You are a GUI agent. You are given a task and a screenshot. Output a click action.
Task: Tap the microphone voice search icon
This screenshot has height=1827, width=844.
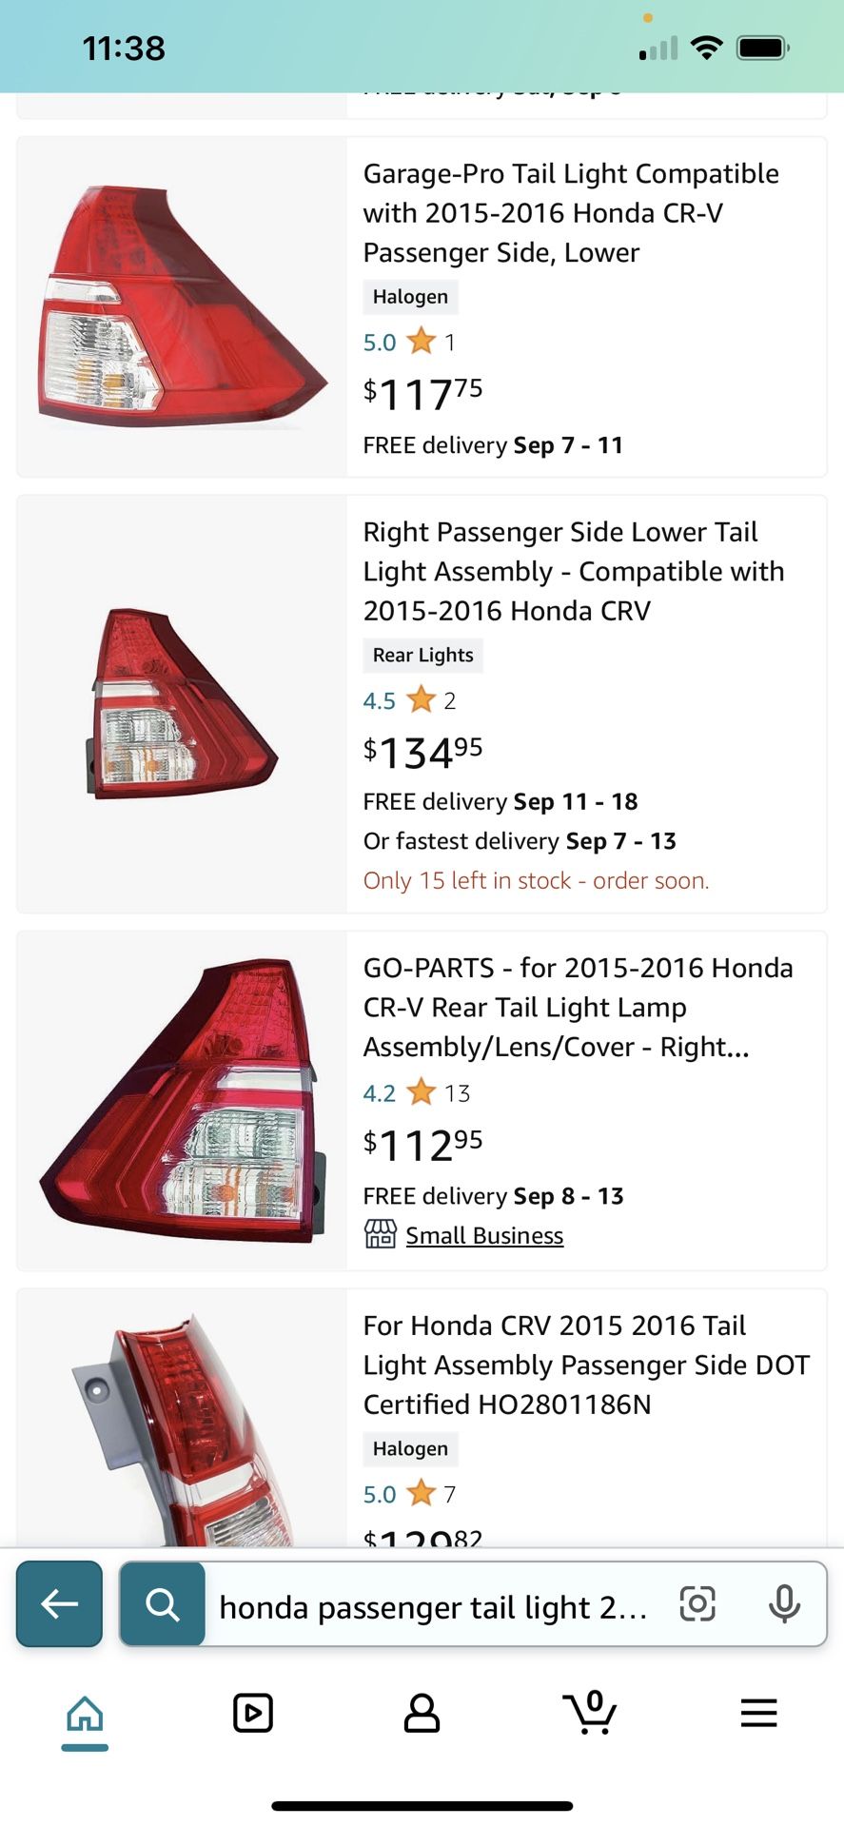pyautogui.click(x=784, y=1604)
